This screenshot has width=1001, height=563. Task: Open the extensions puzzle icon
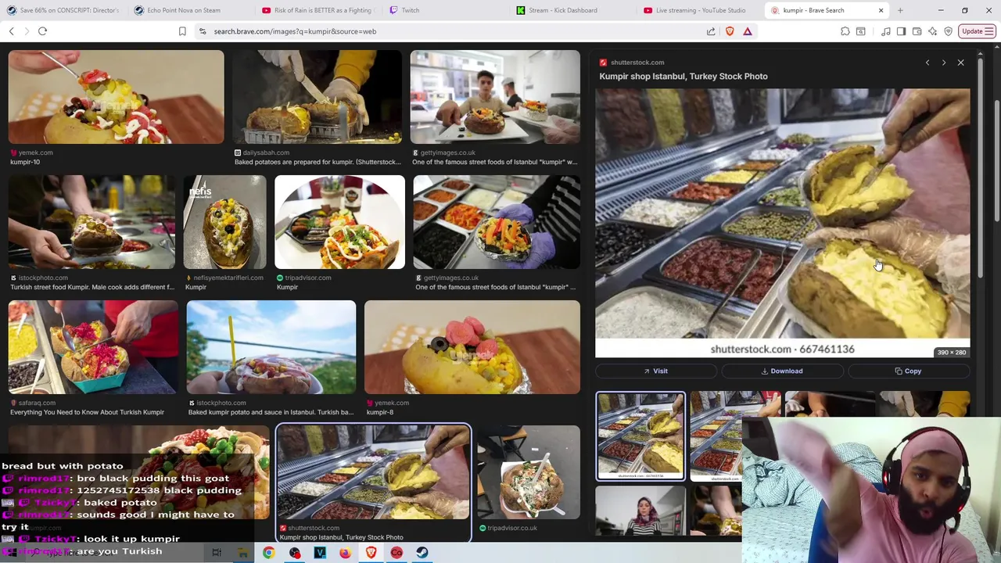[845, 31]
